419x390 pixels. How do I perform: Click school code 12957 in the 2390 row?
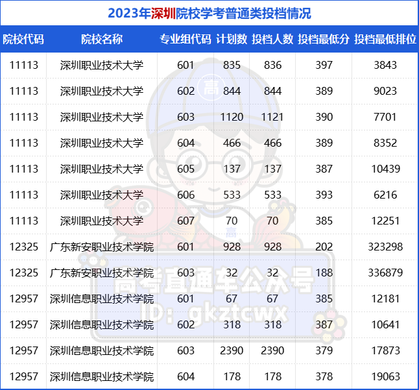pos(24,350)
